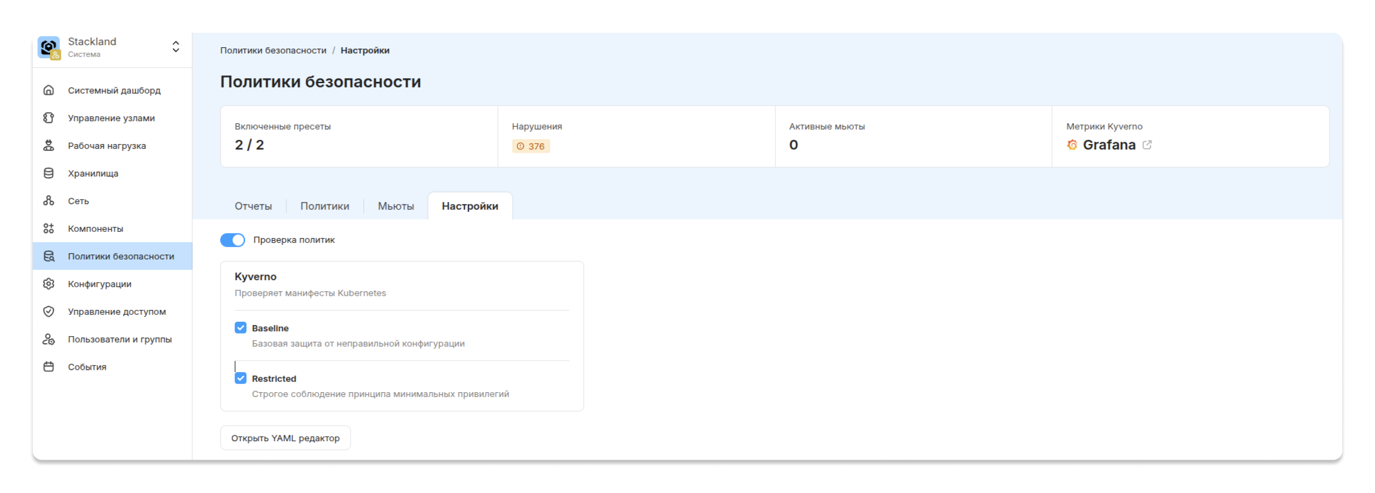Click the nodes icon beside Управление узлами
This screenshot has width=1375, height=493.
[x=49, y=118]
